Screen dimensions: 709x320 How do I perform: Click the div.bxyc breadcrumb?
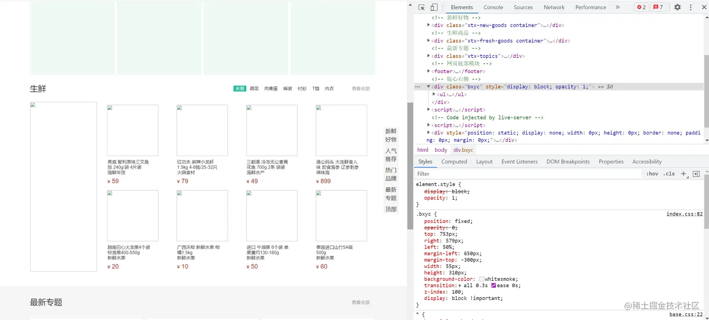pos(463,150)
